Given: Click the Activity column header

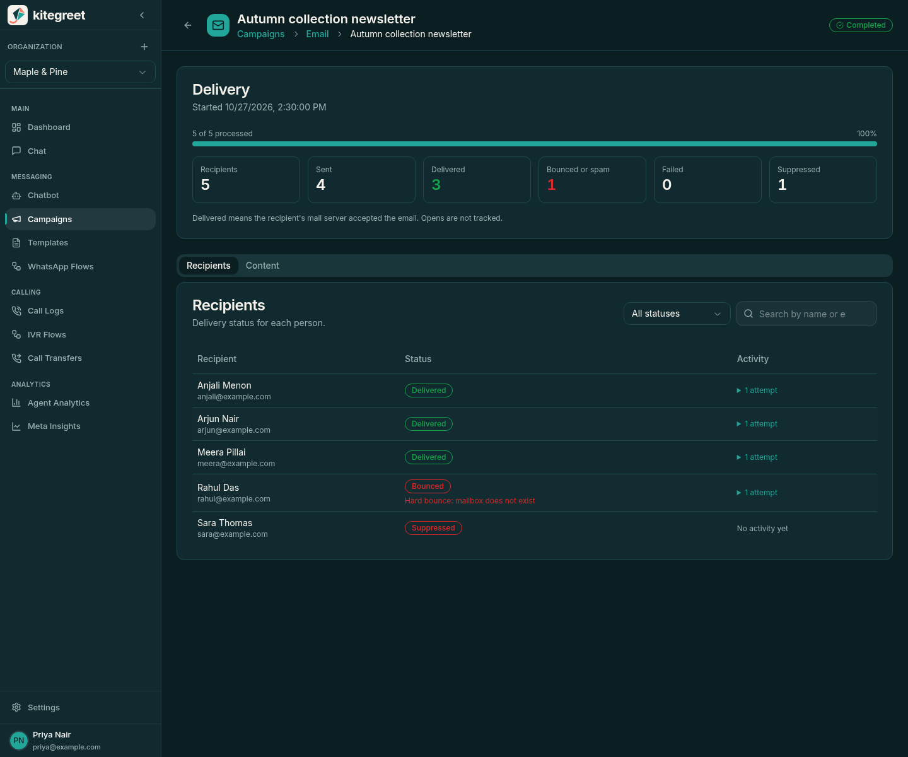Looking at the screenshot, I should click(x=753, y=359).
